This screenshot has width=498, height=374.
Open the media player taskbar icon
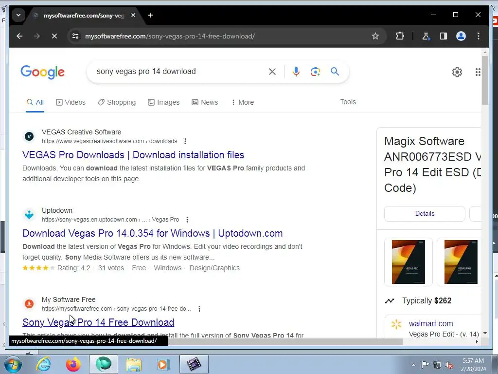click(163, 364)
